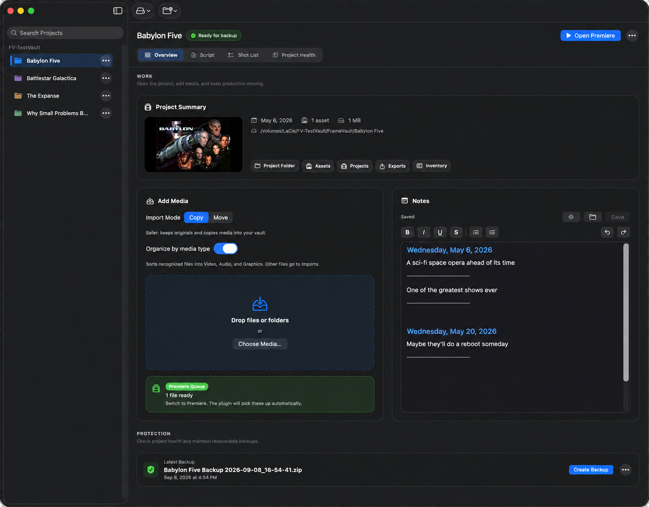Image resolution: width=649 pixels, height=507 pixels.
Task: Disable Organize by media type switch
Action: pyautogui.click(x=225, y=248)
